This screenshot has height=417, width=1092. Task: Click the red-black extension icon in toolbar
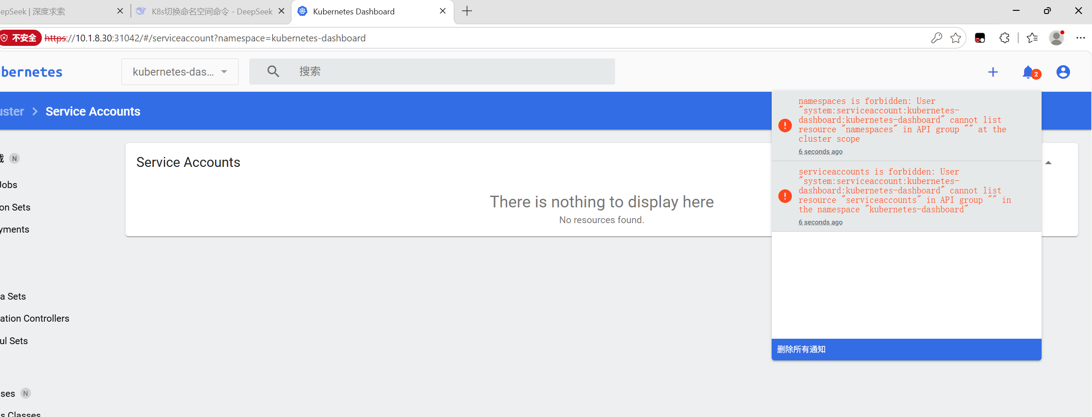(980, 38)
